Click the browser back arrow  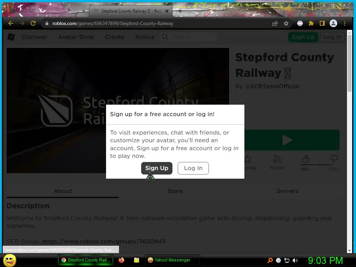click(11, 23)
